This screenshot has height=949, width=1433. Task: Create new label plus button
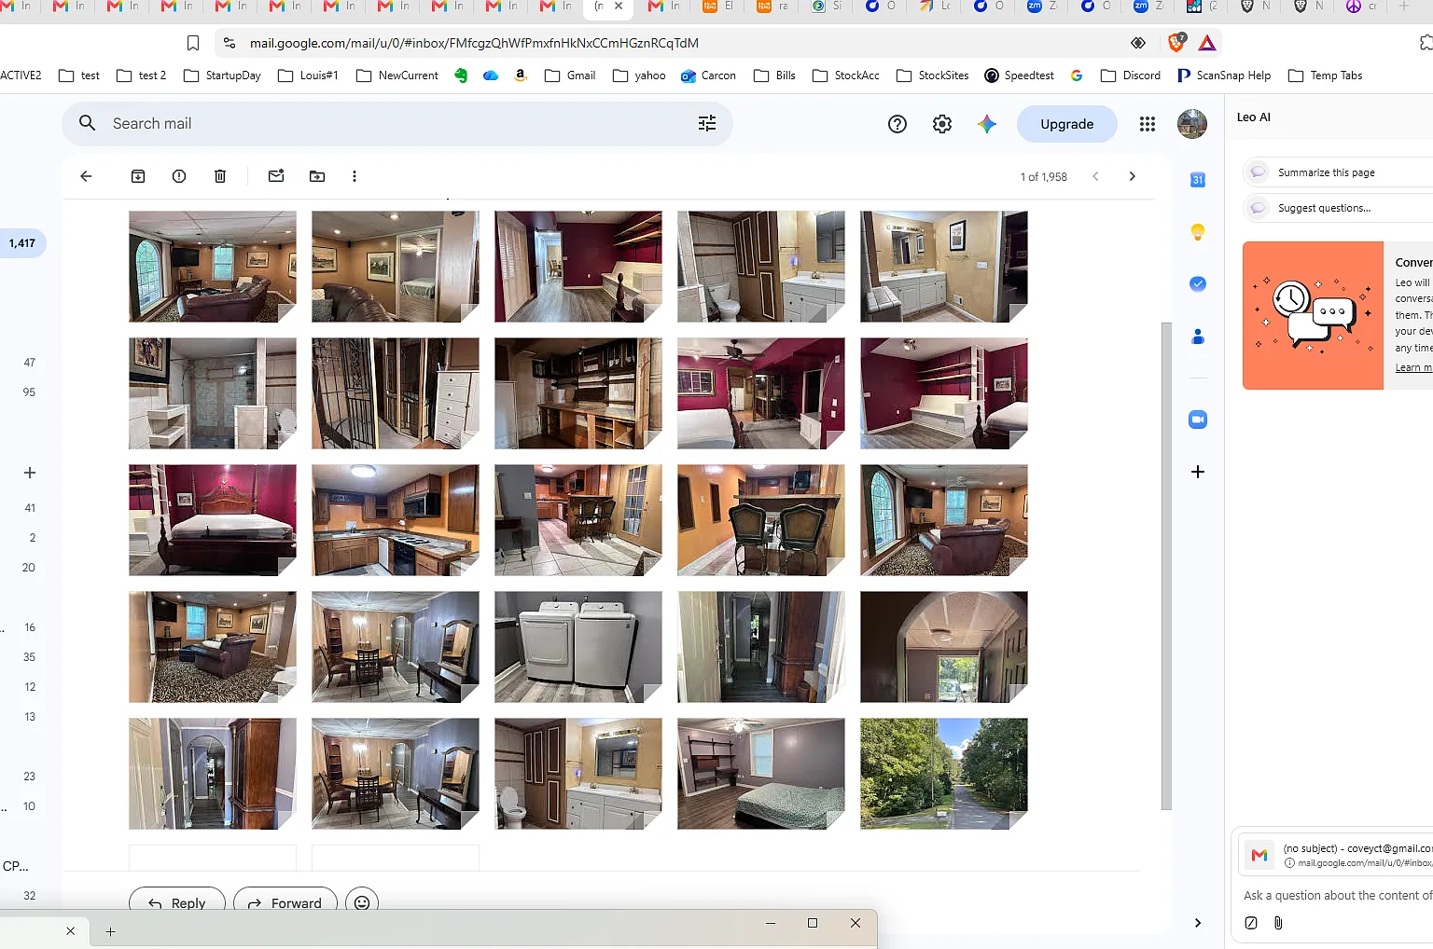[30, 473]
